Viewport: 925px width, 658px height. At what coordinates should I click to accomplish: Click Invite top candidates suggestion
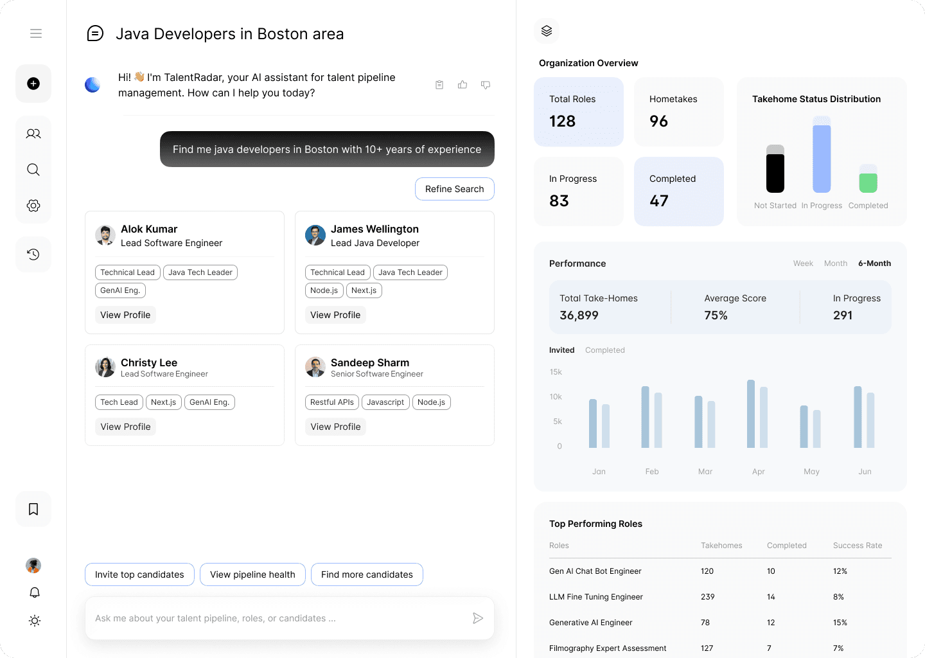point(139,574)
